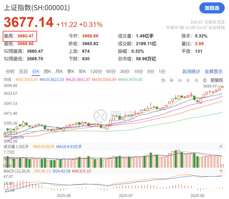Shift chart earlier with left chevron
Viewport: 229px width, 199px height.
pos(188,80)
